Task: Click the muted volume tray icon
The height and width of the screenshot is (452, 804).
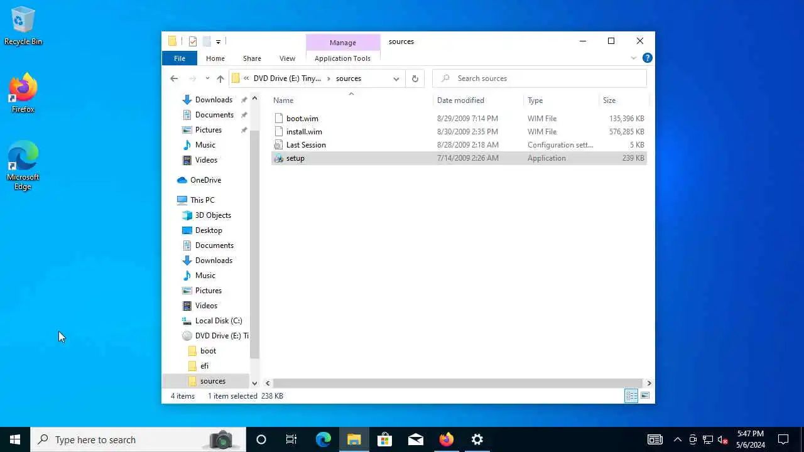Action: coord(723,439)
